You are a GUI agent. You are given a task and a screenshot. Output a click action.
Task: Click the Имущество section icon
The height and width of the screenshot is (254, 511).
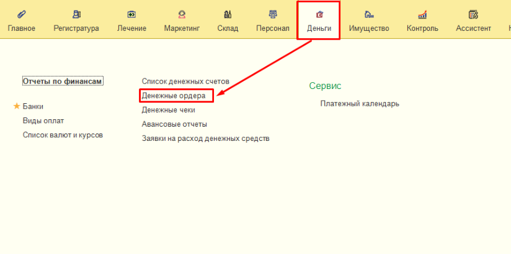click(368, 14)
